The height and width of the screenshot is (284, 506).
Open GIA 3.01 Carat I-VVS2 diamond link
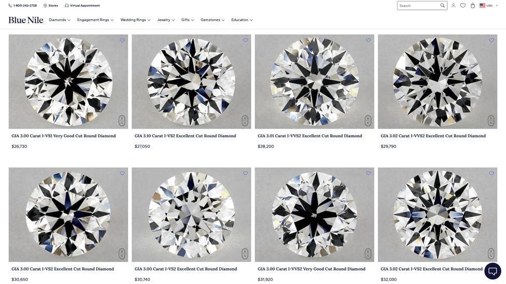[x=310, y=136]
